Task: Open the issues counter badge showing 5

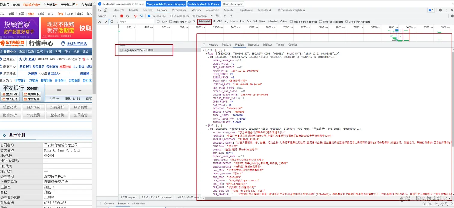Action: [431, 10]
